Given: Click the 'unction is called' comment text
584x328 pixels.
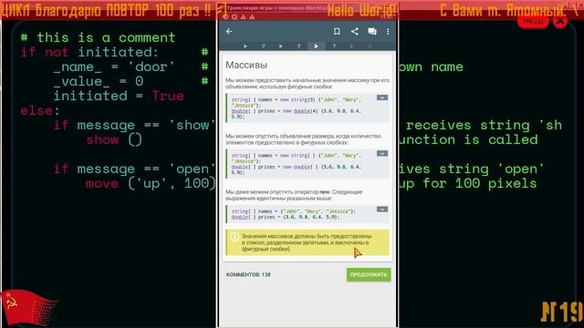Looking at the screenshot, I should tap(468, 139).
